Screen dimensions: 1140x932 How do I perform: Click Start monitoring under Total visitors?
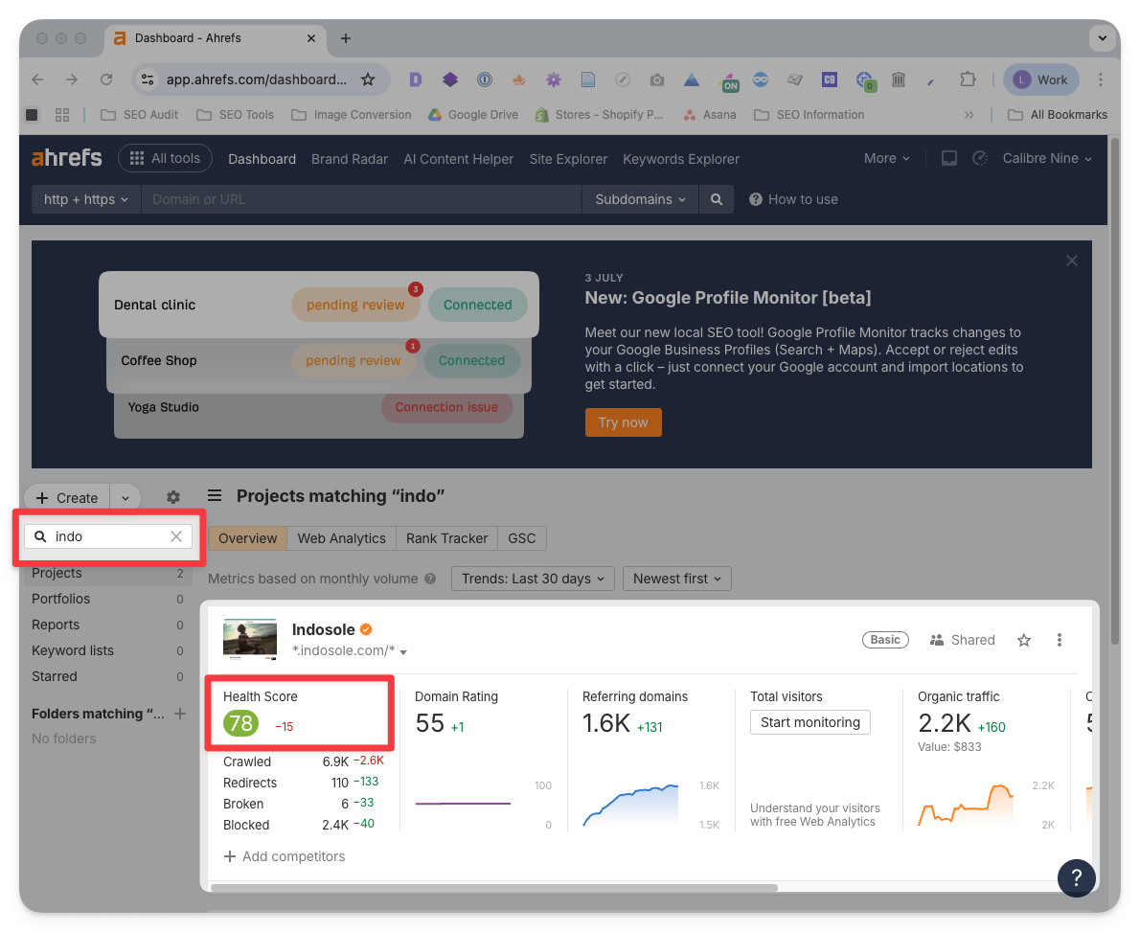pyautogui.click(x=809, y=722)
